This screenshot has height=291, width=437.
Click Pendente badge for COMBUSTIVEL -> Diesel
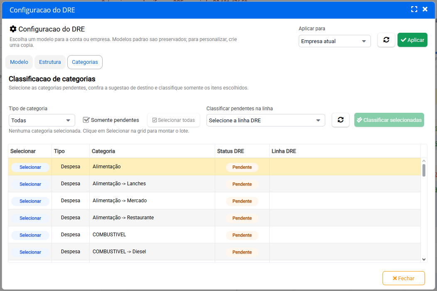click(x=242, y=252)
